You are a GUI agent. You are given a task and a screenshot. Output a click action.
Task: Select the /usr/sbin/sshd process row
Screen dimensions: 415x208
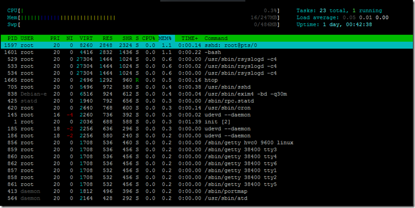[207, 87]
